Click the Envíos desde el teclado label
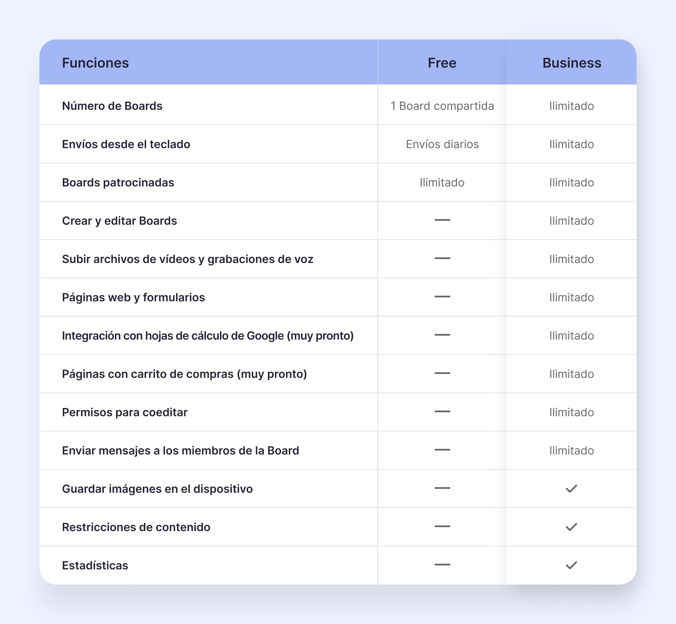Image resolution: width=676 pixels, height=624 pixels. point(126,144)
